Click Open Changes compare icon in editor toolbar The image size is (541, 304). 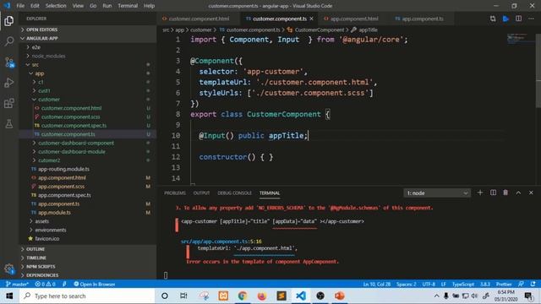[x=493, y=19]
